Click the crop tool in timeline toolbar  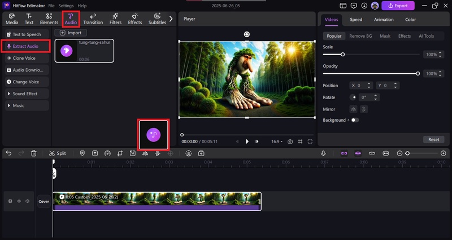[119, 153]
